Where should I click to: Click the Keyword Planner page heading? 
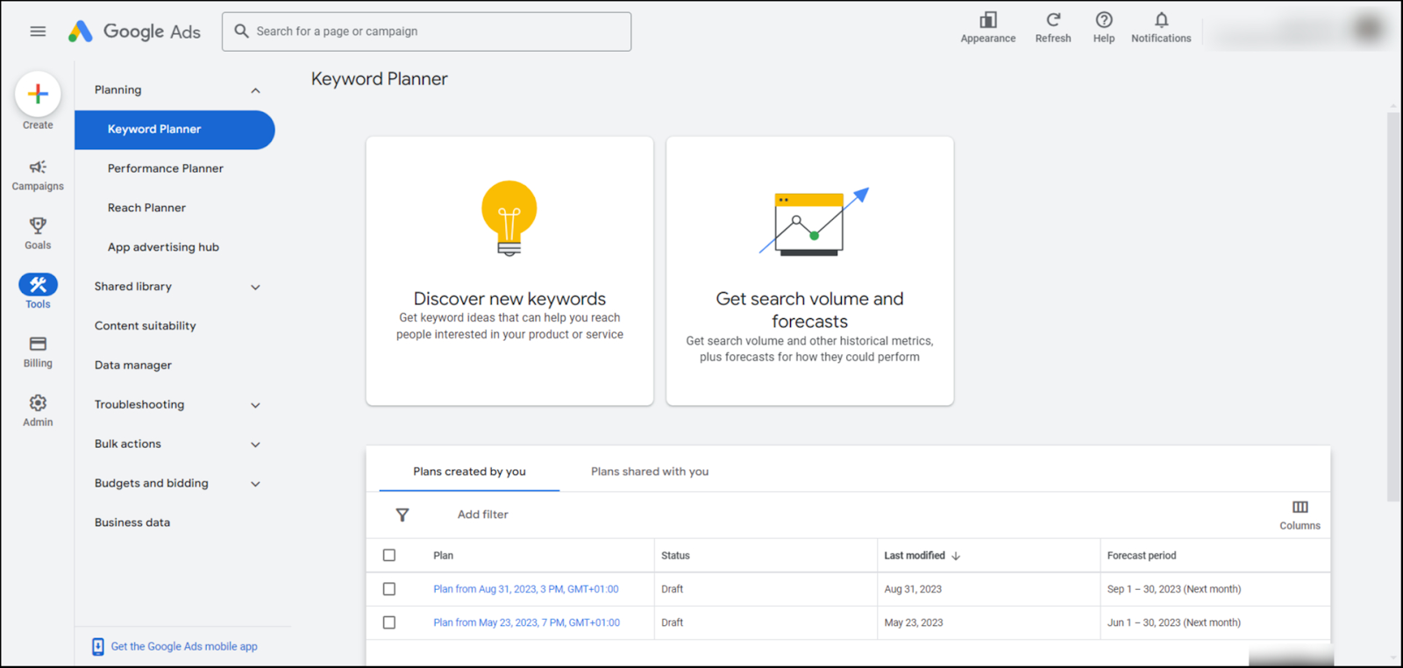pyautogui.click(x=379, y=79)
